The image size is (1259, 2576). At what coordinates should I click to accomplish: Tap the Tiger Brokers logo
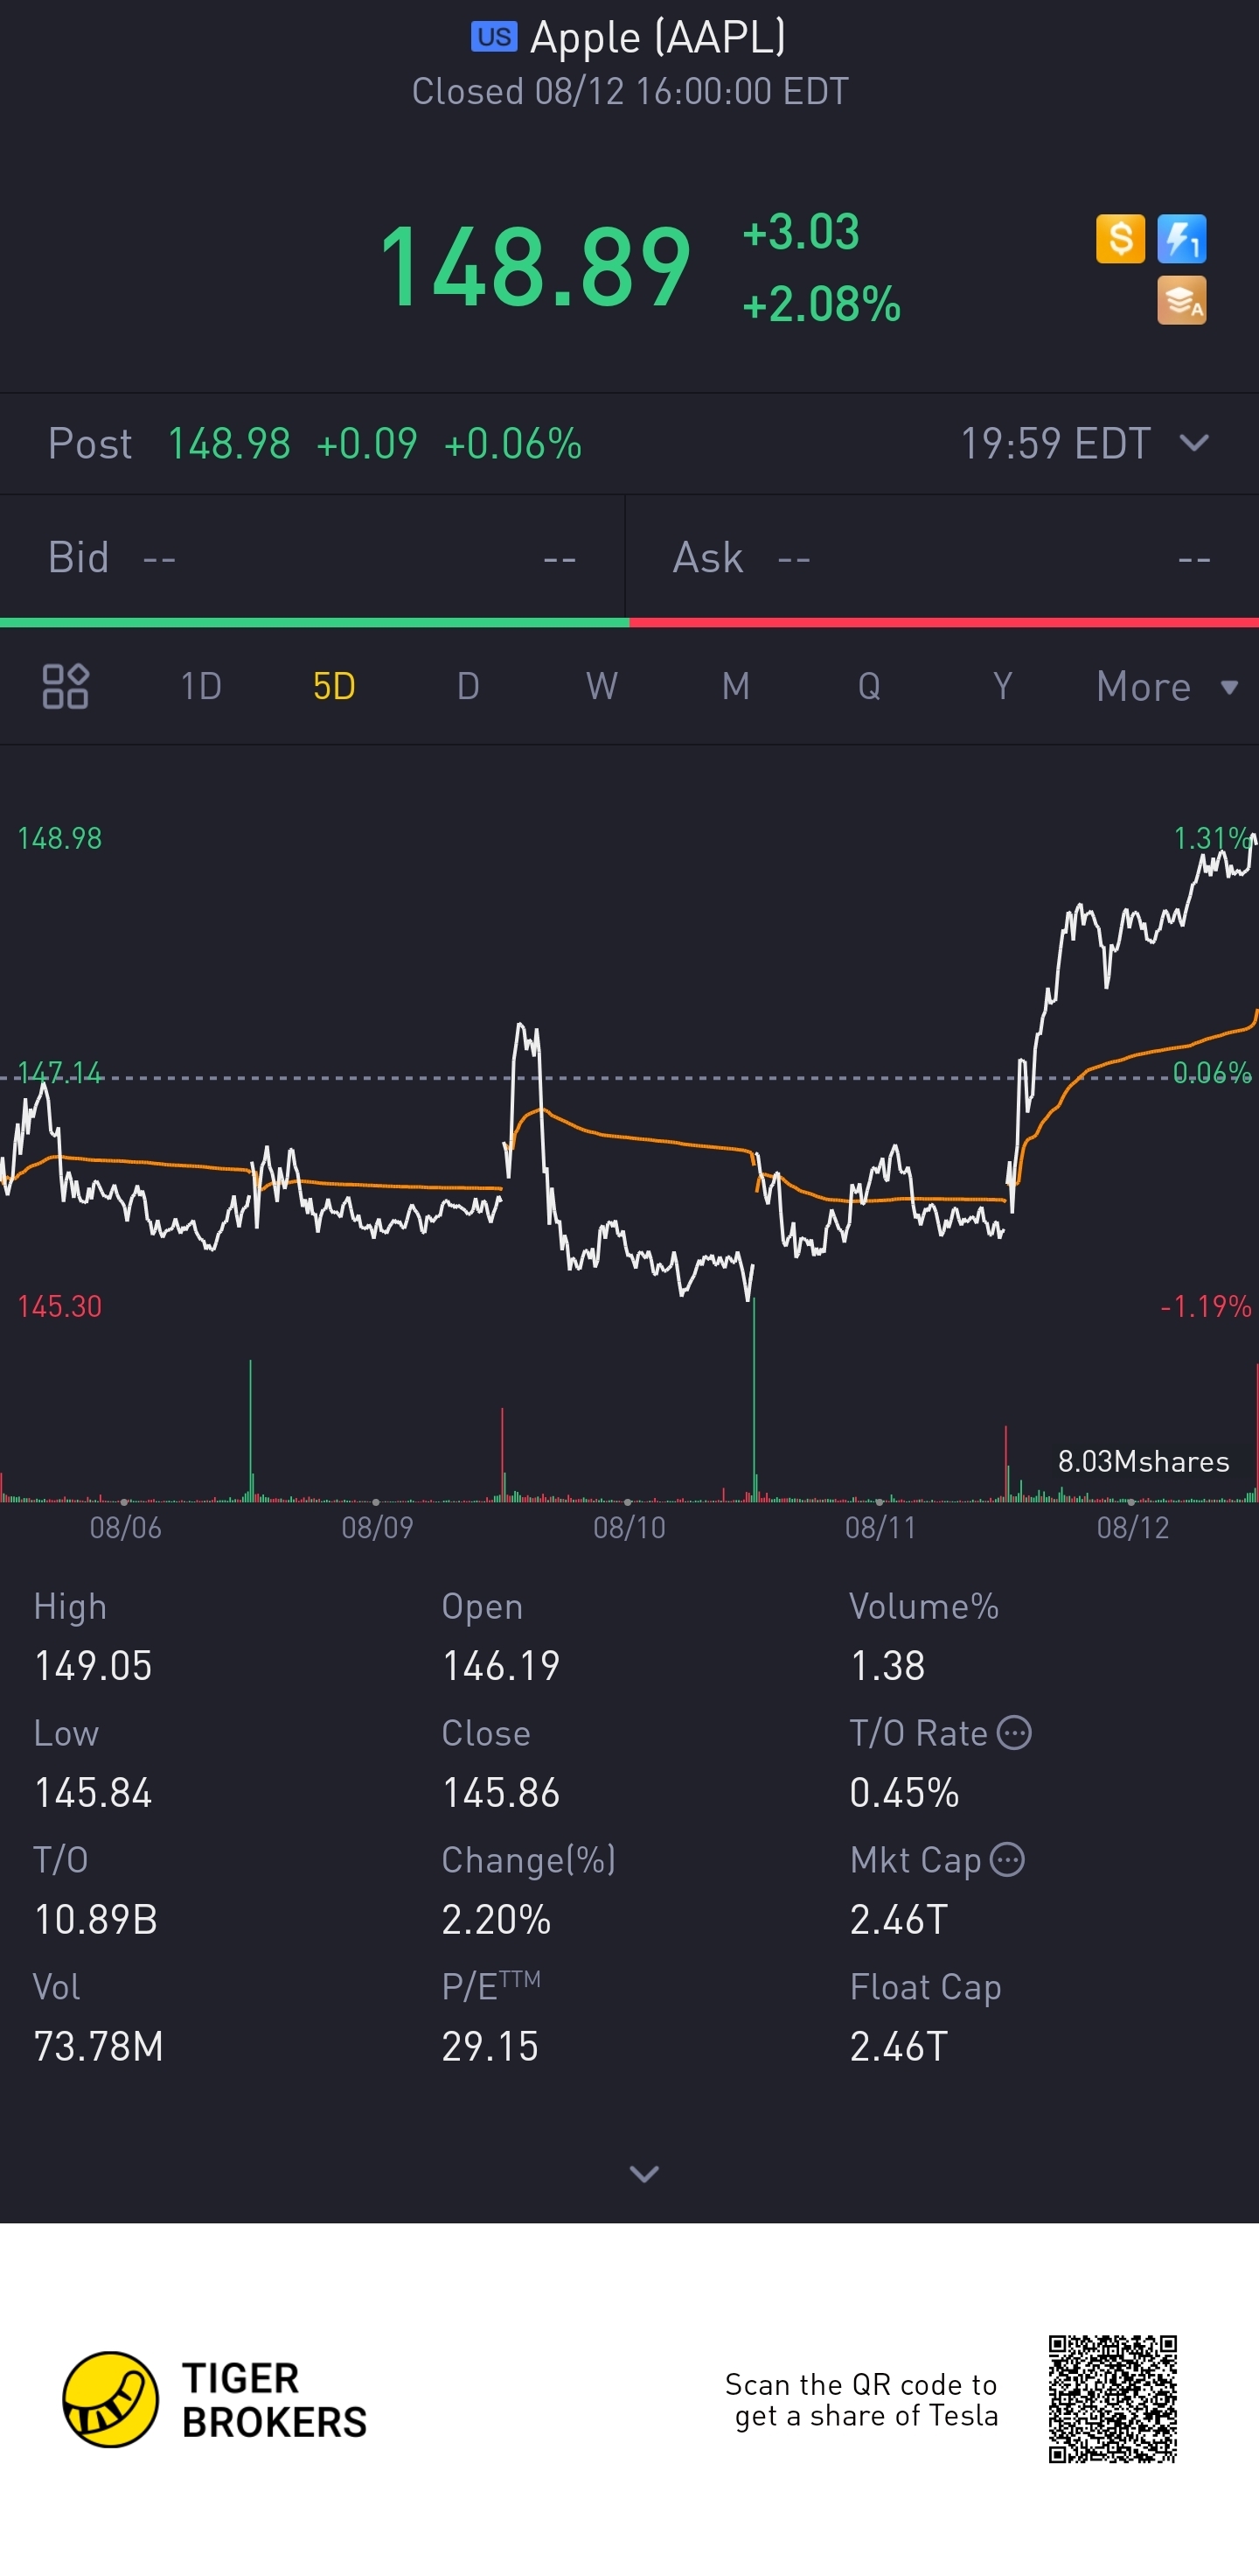215,2399
